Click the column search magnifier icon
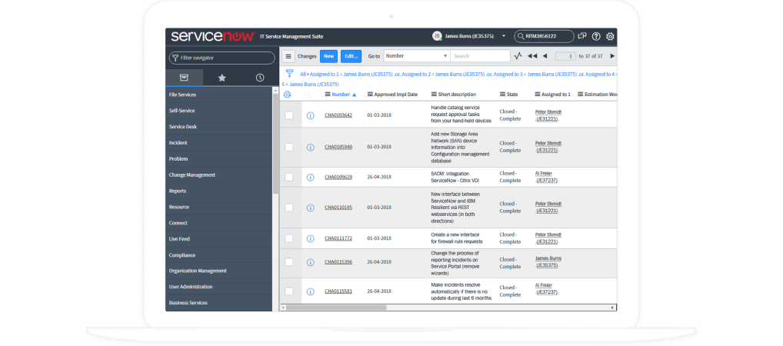783x346 pixels. click(x=307, y=95)
